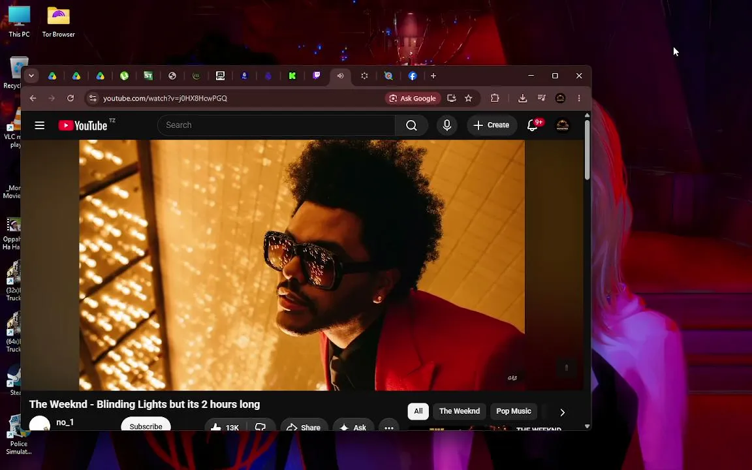Image resolution: width=752 pixels, height=470 pixels.
Task: Switch to the globe icon tab
Action: (x=172, y=76)
